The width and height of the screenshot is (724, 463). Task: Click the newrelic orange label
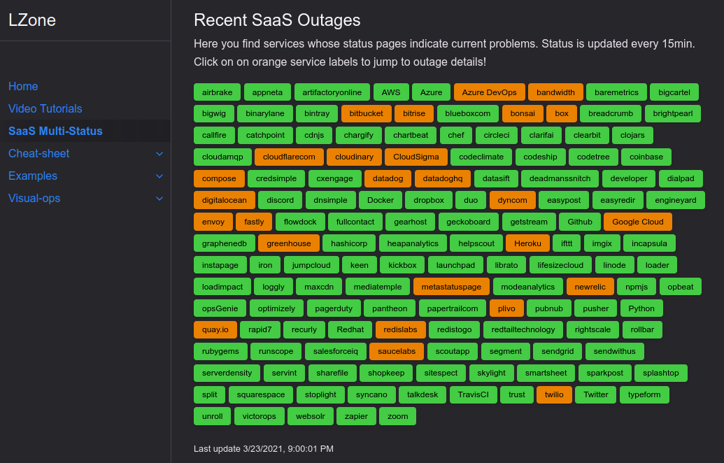[x=590, y=287]
